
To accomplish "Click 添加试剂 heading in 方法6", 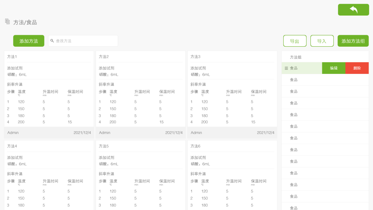I will pyautogui.click(x=198, y=157).
